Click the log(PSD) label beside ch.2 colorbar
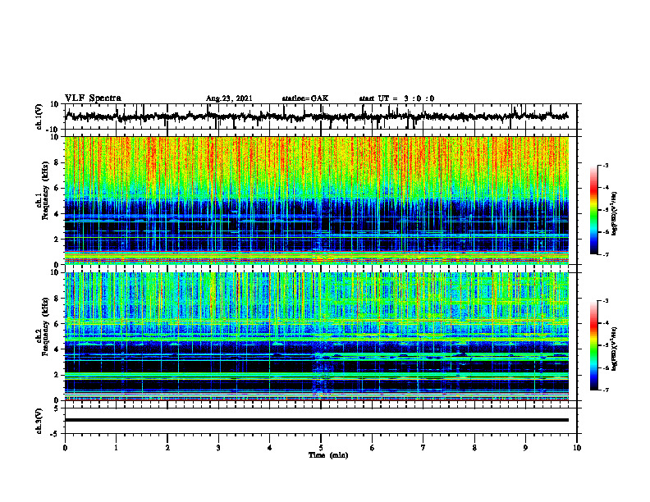 tap(615, 349)
